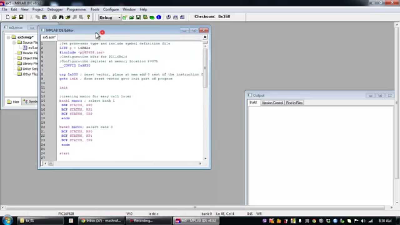Select the Source Files folder

click(x=30, y=42)
